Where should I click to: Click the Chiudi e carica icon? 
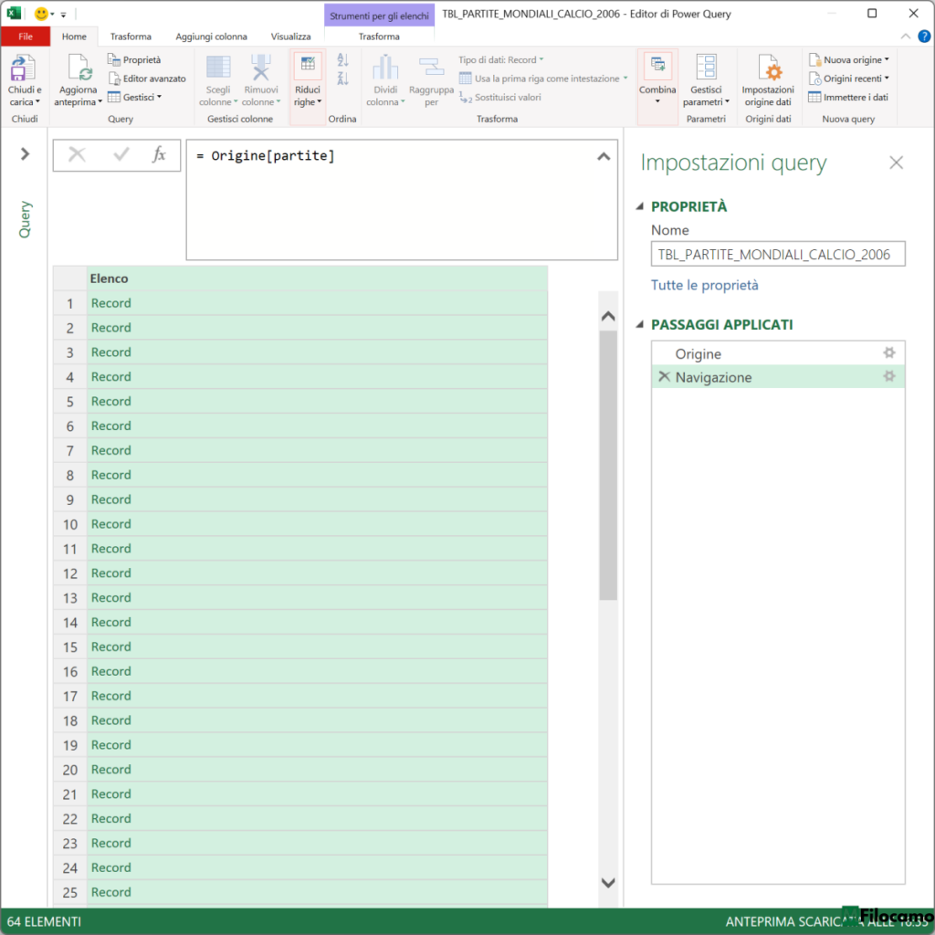(24, 68)
